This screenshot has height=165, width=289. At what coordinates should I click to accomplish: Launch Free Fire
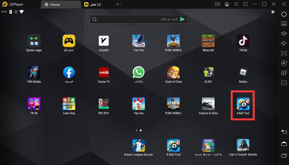point(138,41)
